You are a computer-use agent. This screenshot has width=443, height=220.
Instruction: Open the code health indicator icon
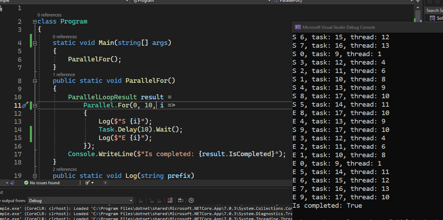click(12, 183)
